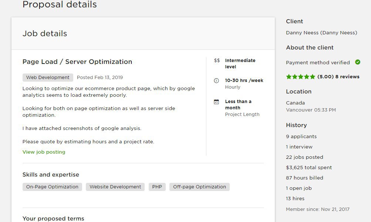Screen dimensions: 371x222
Task: Click the 10-30 hrs /week label
Action: pos(244,81)
